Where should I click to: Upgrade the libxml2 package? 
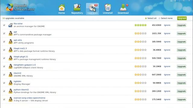(182, 75)
